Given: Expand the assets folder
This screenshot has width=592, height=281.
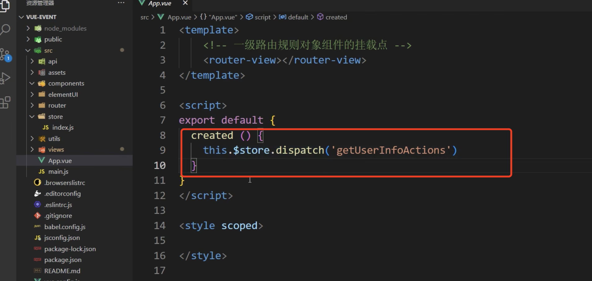Looking at the screenshot, I should 32,72.
